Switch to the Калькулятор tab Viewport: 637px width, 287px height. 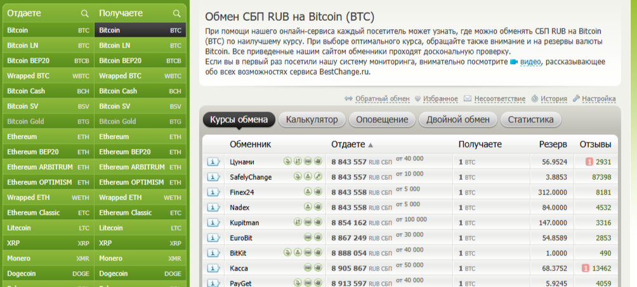click(x=312, y=120)
